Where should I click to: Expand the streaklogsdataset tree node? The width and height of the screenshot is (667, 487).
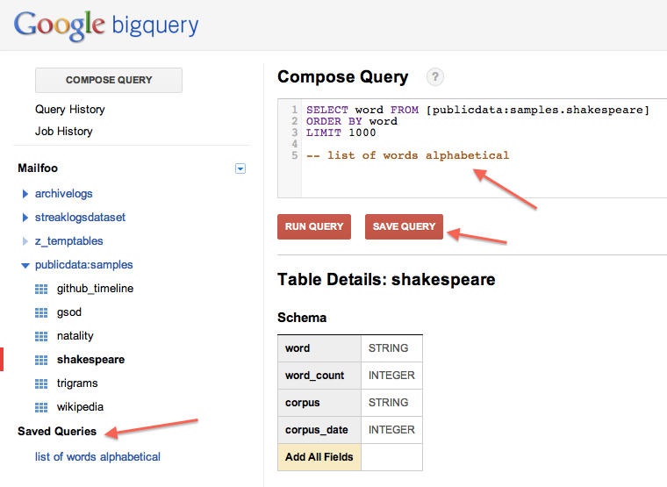pos(25,218)
